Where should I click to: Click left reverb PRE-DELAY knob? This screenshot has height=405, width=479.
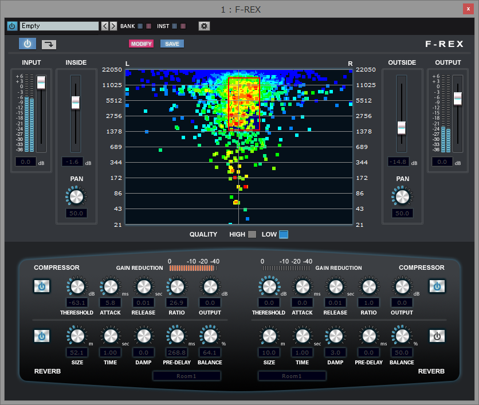[177, 336]
